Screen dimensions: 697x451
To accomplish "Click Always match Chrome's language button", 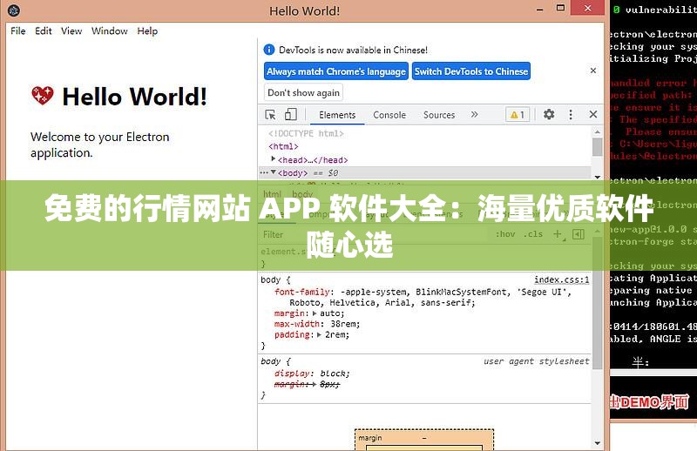I will pyautogui.click(x=336, y=71).
